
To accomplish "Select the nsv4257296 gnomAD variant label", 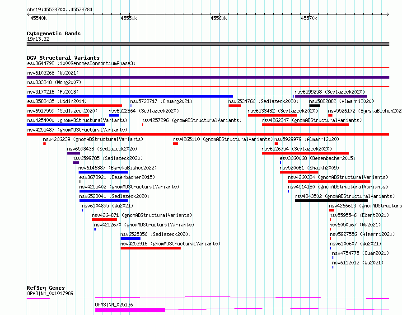I will point(192,120).
